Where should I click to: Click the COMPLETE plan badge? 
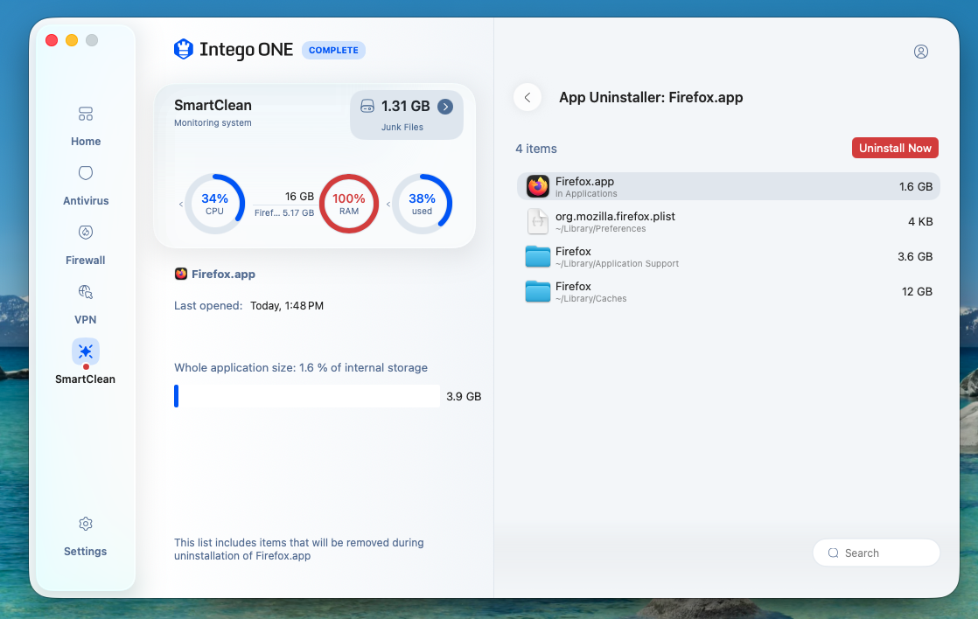coord(333,50)
